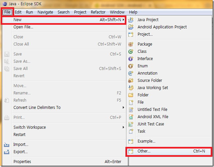214x167 pixels.
Task: Open the Edit menu
Action: pyautogui.click(x=18, y=12)
